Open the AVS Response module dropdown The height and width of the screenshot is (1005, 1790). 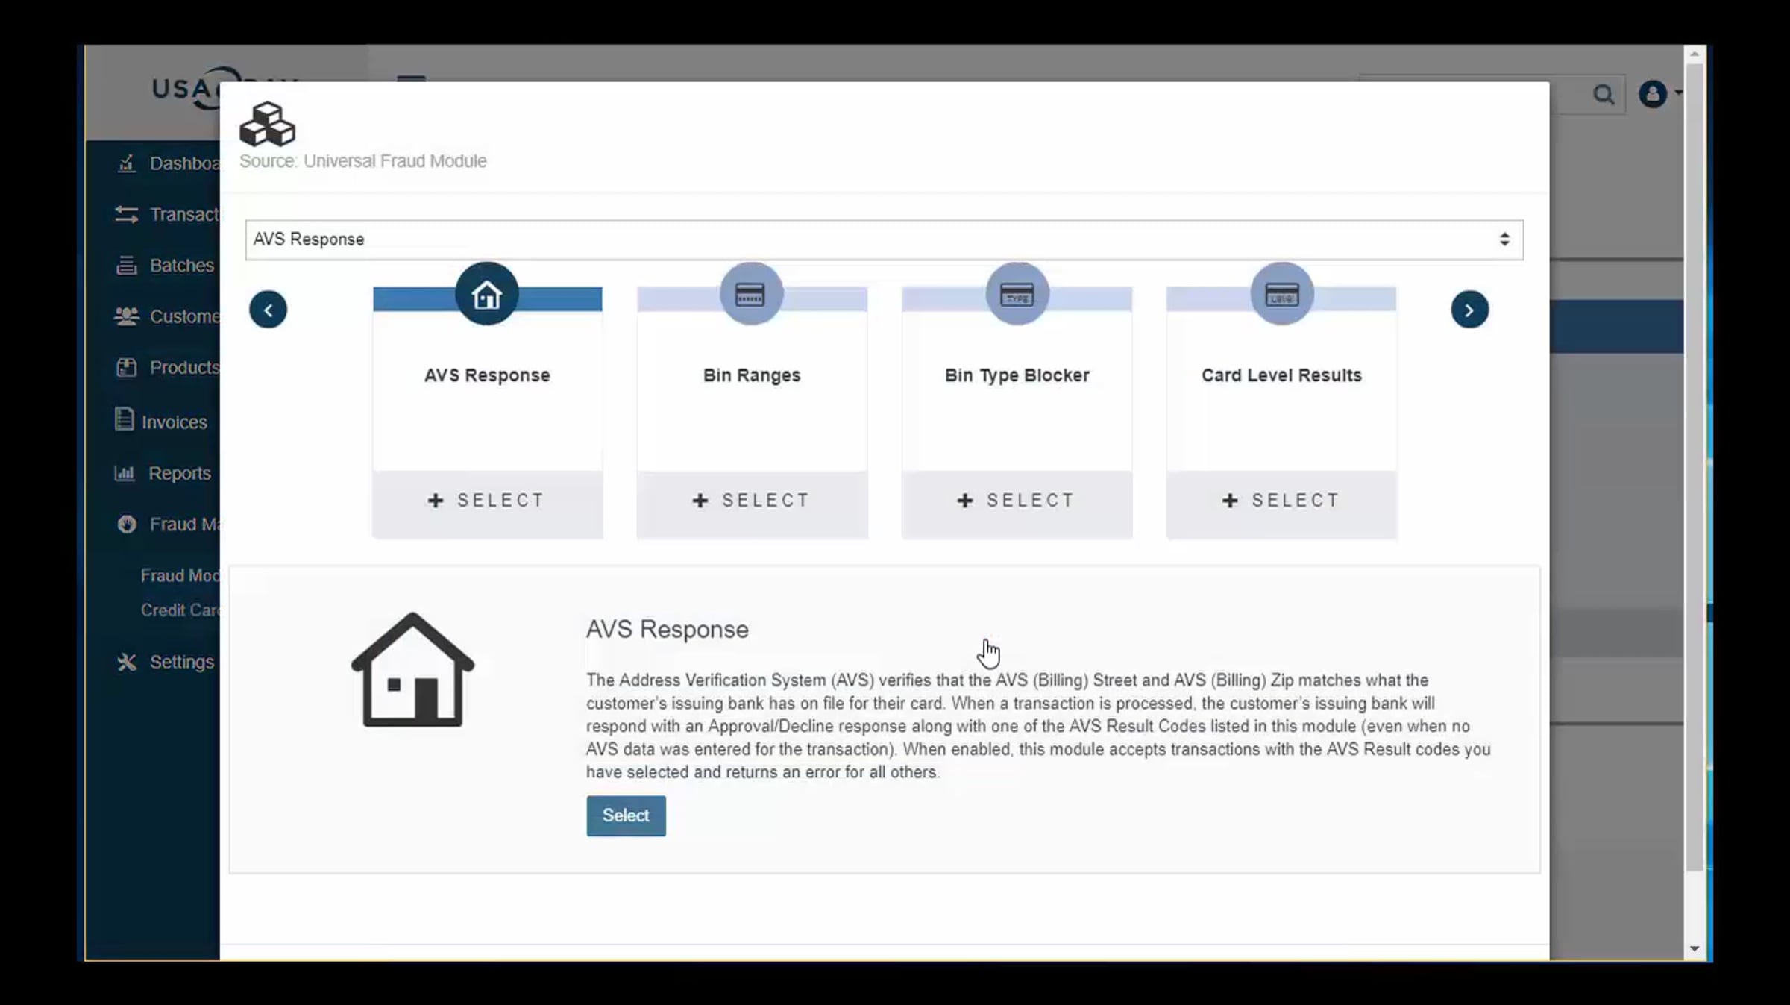tap(884, 239)
